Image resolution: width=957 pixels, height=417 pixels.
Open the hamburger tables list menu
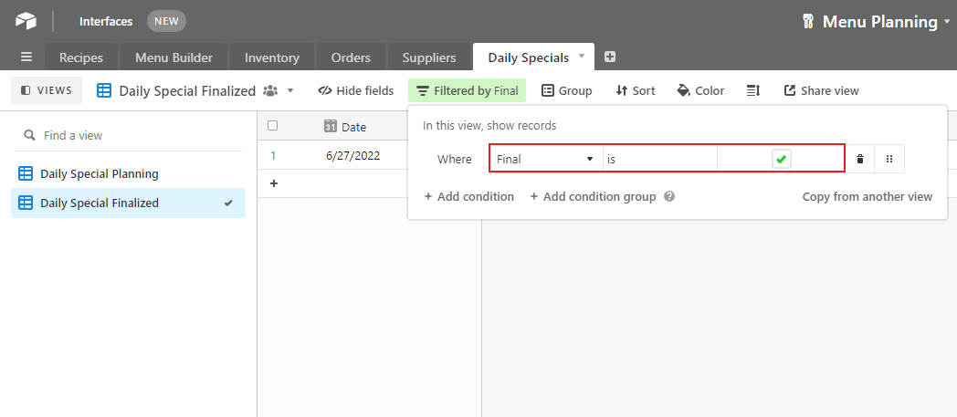coord(26,57)
